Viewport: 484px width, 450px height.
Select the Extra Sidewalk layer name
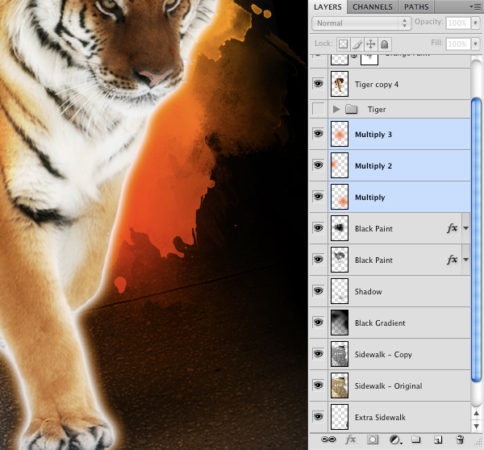tap(380, 418)
